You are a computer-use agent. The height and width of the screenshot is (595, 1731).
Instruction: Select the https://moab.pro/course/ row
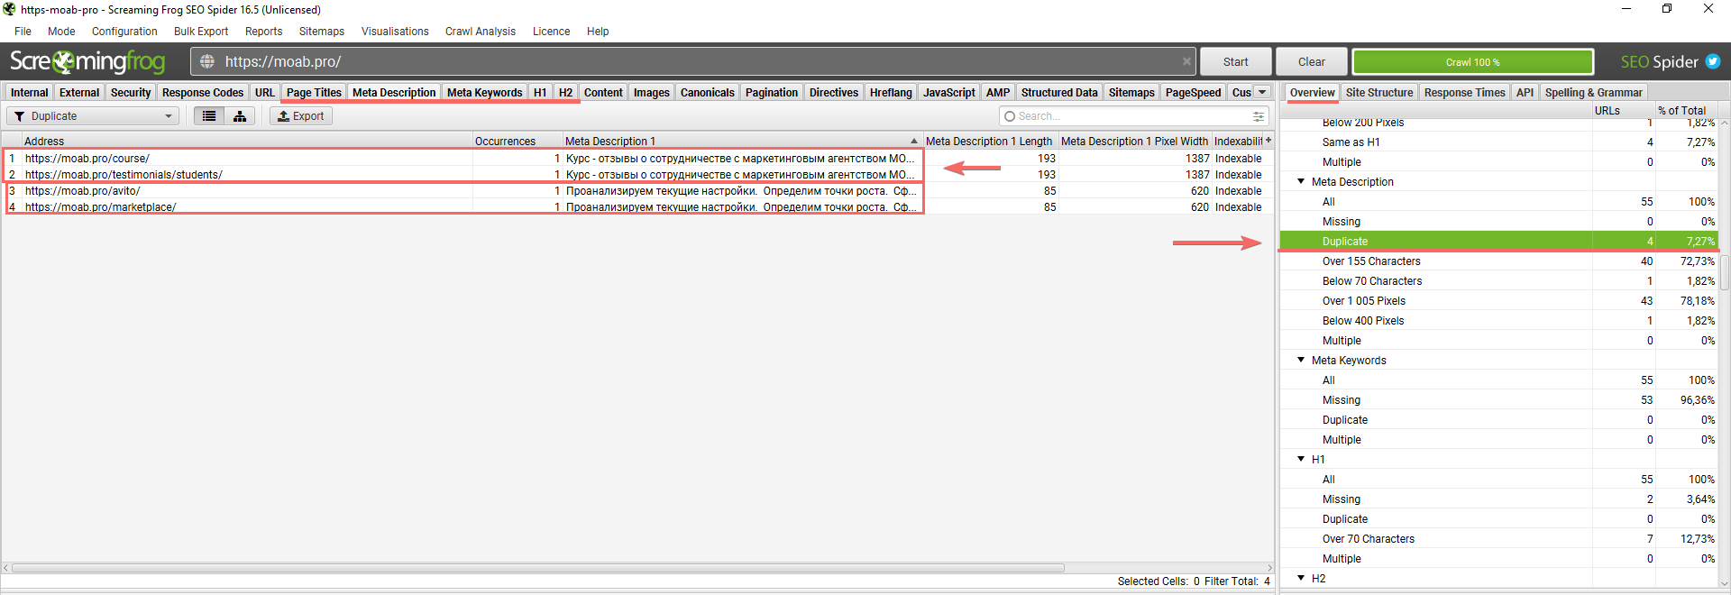pos(638,158)
